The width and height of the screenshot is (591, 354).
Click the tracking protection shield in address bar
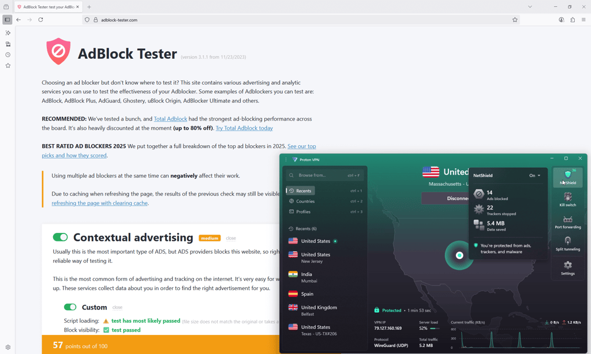pyautogui.click(x=87, y=20)
